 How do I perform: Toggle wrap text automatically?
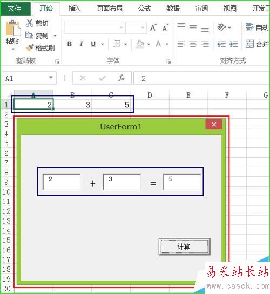pos(257,28)
